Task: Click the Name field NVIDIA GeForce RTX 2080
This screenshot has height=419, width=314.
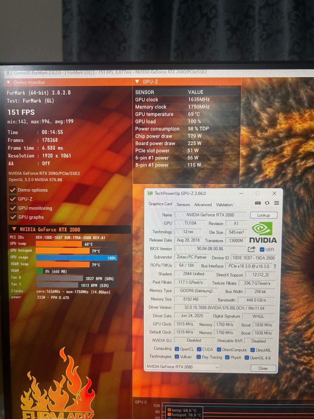Action: (210, 215)
